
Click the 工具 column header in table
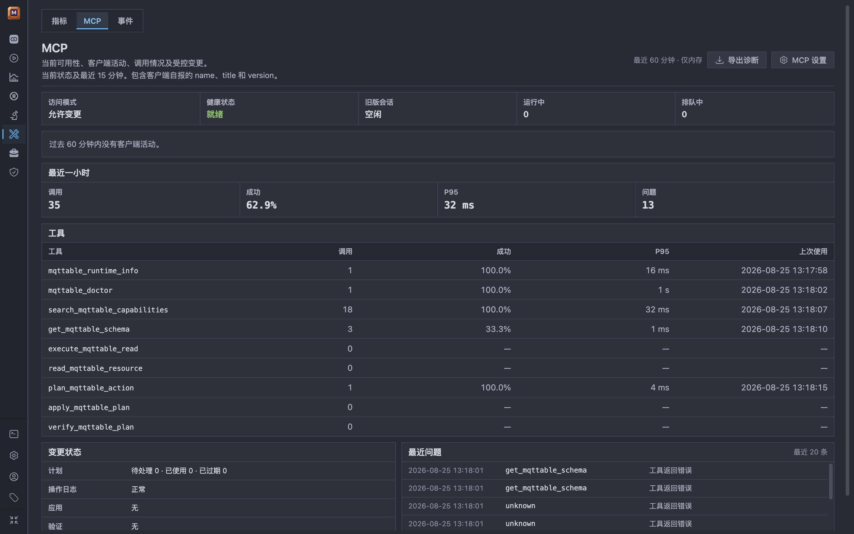point(55,252)
